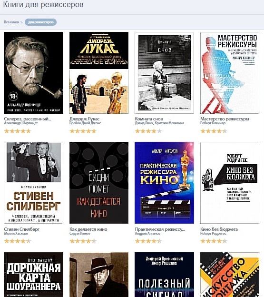Open the 'Склероз, рассеянный' book cover
Screen dimensions: 264x297
tap(33, 73)
